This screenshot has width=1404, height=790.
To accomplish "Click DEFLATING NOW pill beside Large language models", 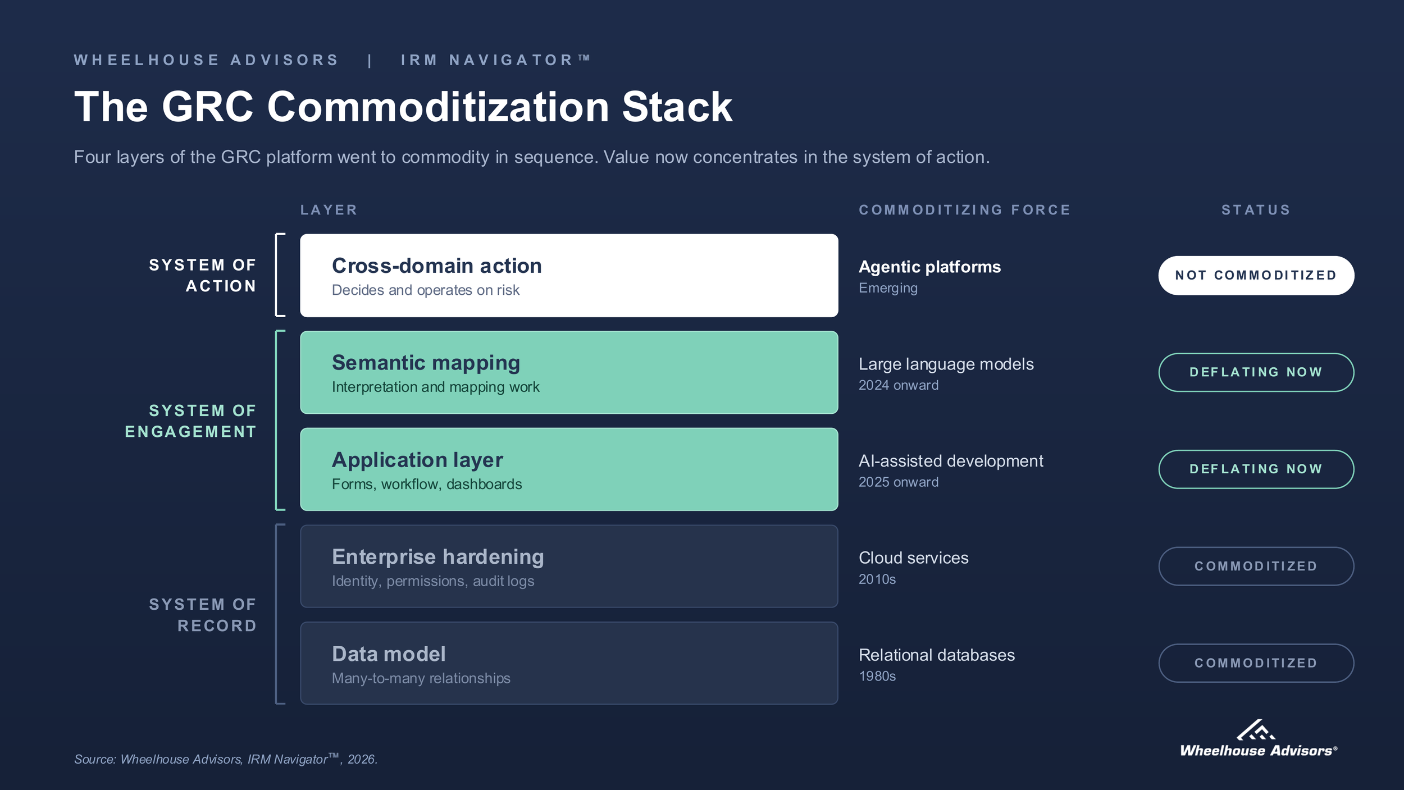I will [1256, 372].
